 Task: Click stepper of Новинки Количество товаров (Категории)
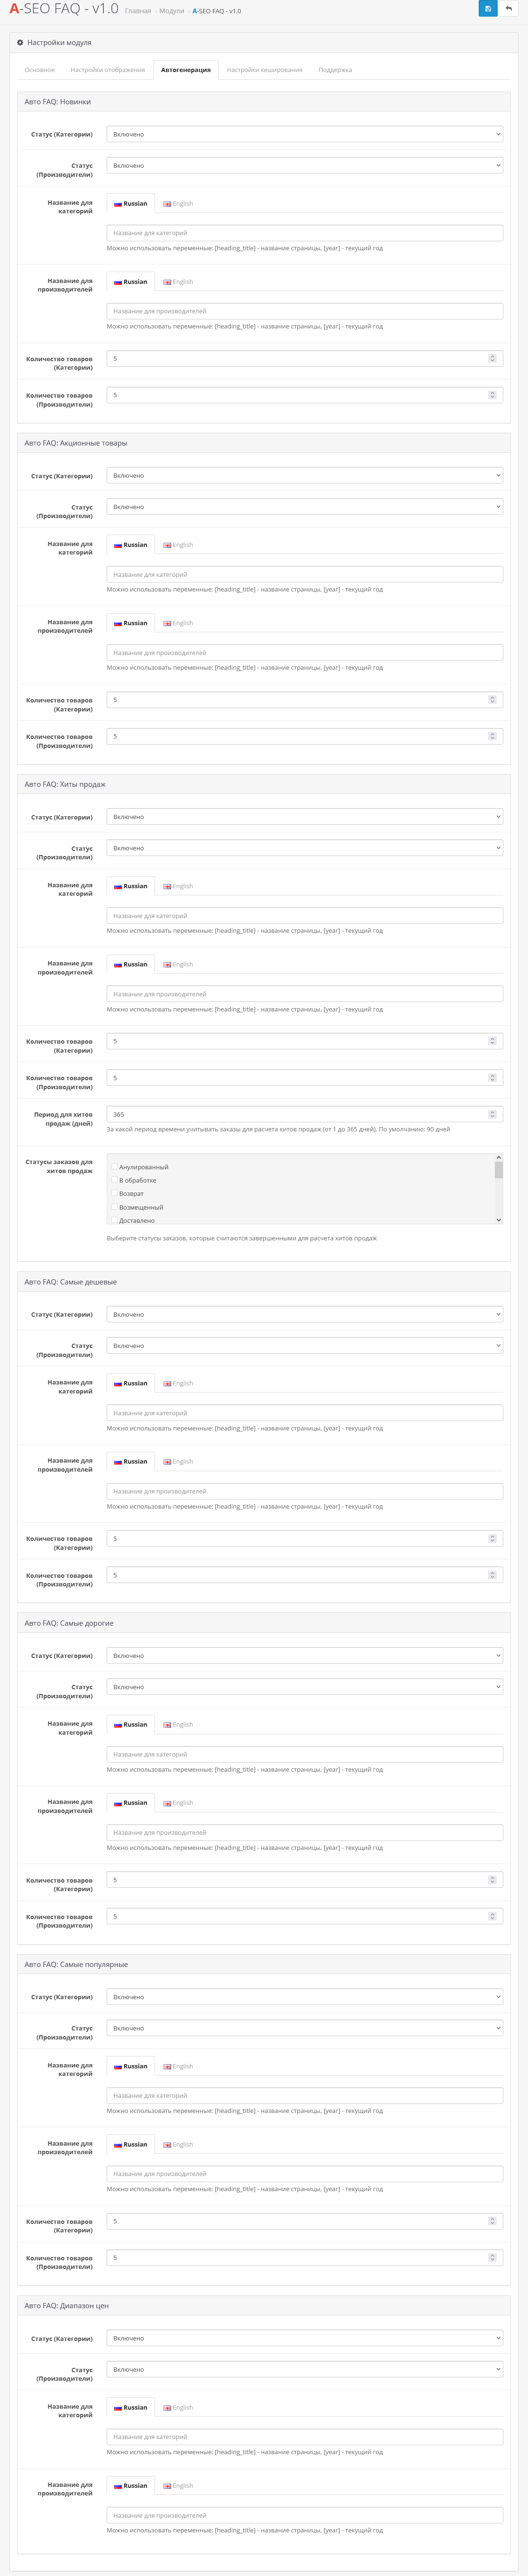(x=491, y=358)
